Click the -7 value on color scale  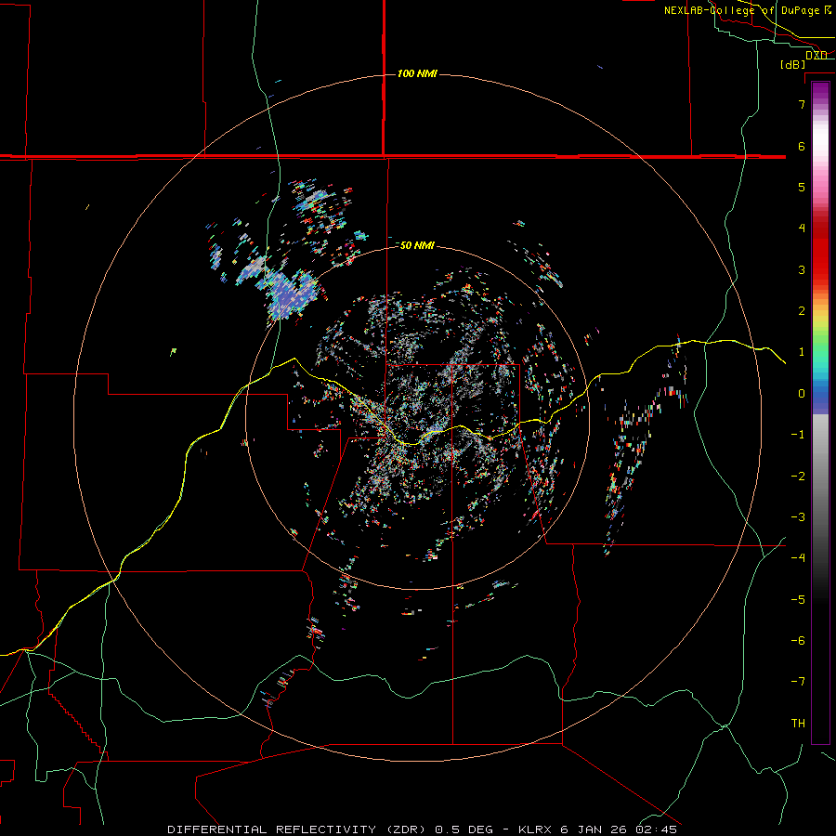coord(798,682)
